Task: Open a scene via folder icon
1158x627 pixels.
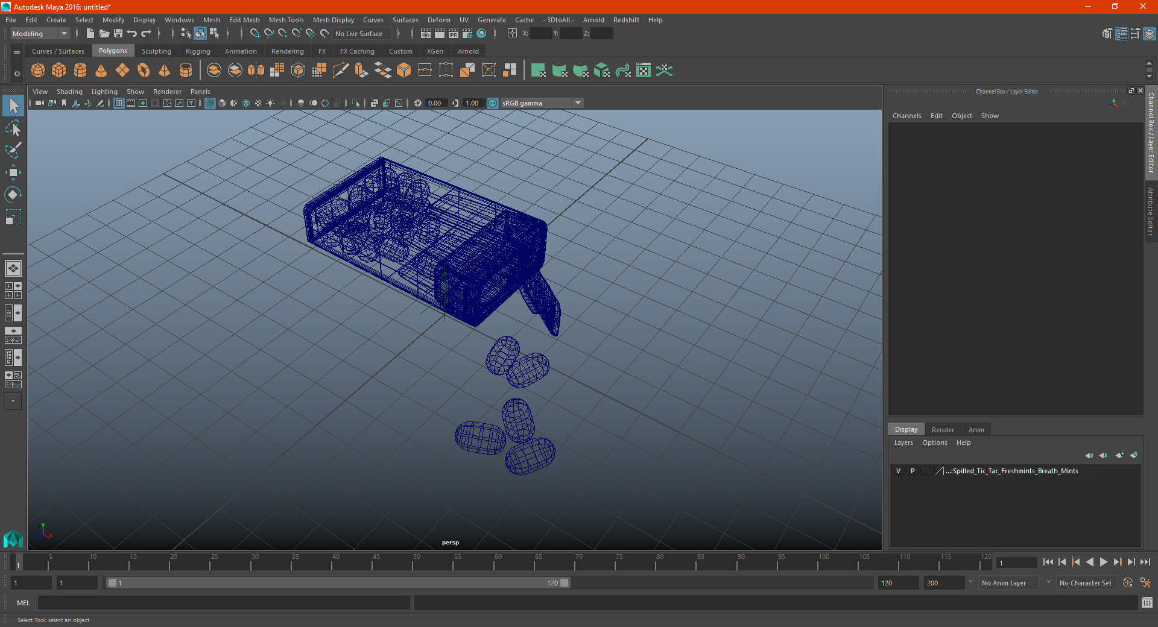Action: pos(104,34)
